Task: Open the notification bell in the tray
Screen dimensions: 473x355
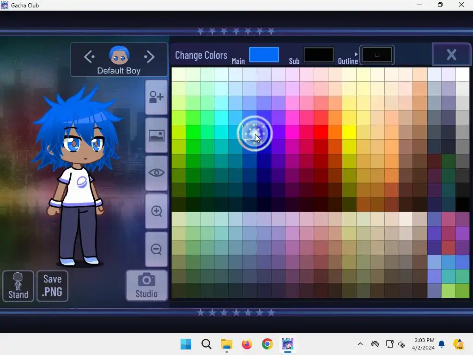Action: [x=442, y=344]
